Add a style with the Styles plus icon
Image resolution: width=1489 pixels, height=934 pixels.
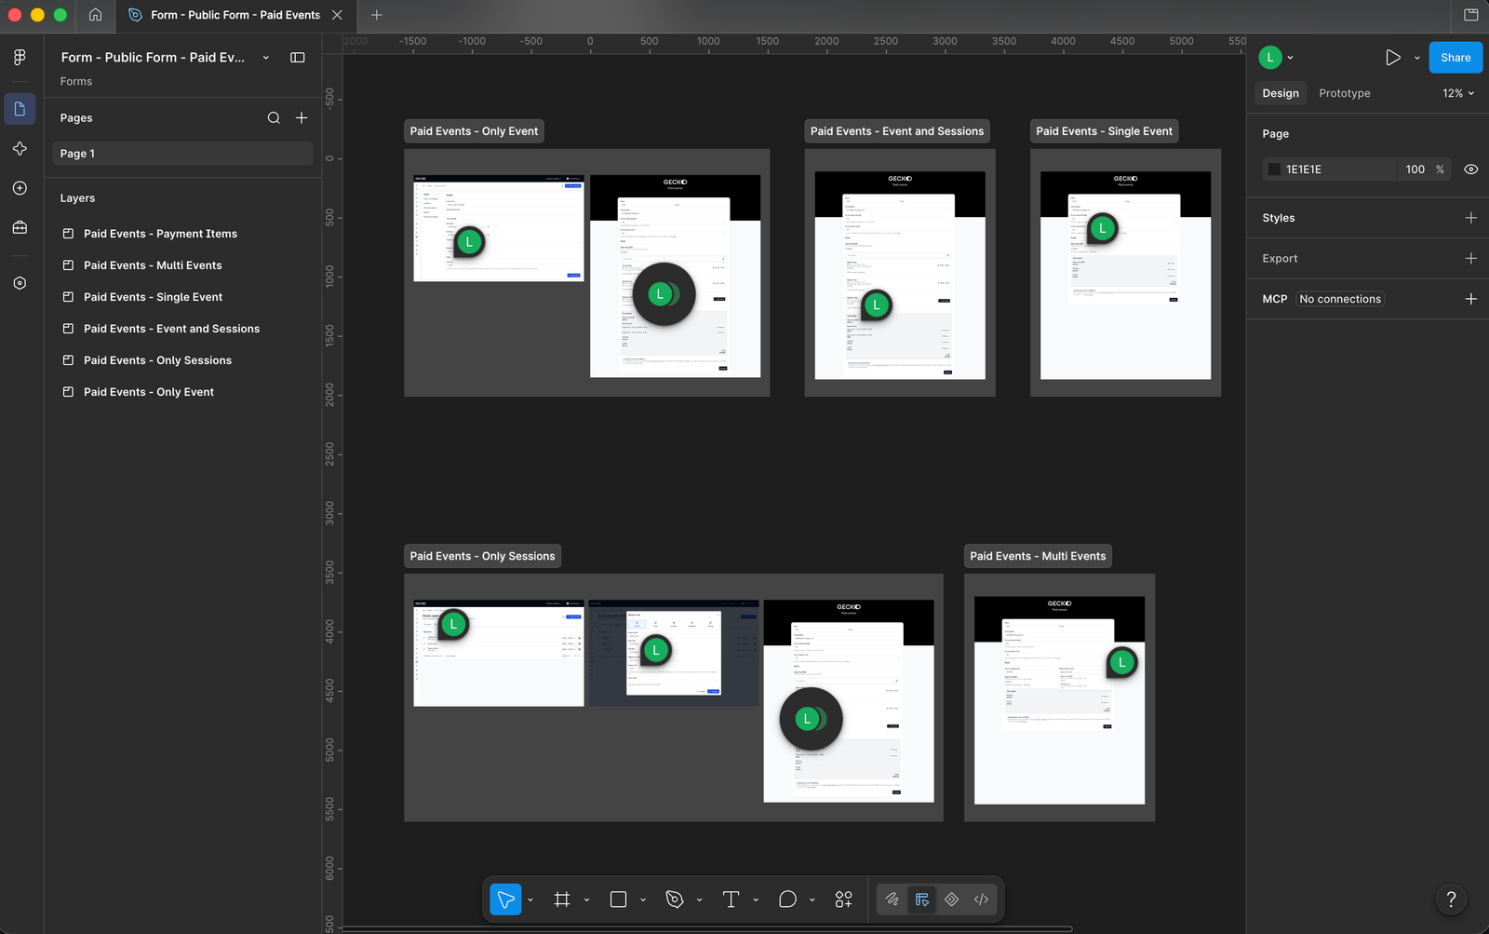[x=1471, y=218]
